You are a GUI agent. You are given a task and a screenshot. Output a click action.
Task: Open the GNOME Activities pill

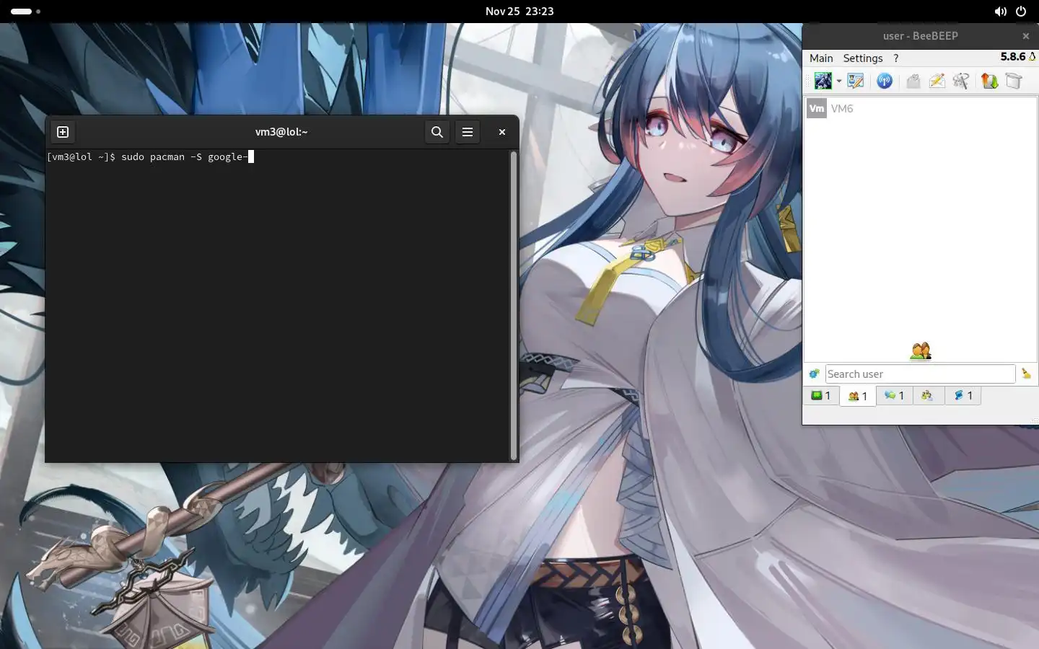25,12
